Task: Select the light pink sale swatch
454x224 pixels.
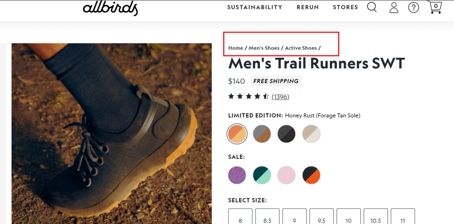Action: coord(286,175)
